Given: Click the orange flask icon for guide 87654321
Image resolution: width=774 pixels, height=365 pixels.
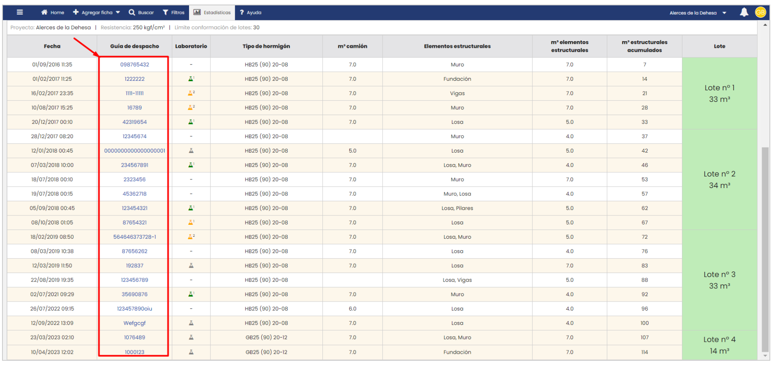Looking at the screenshot, I should [191, 222].
